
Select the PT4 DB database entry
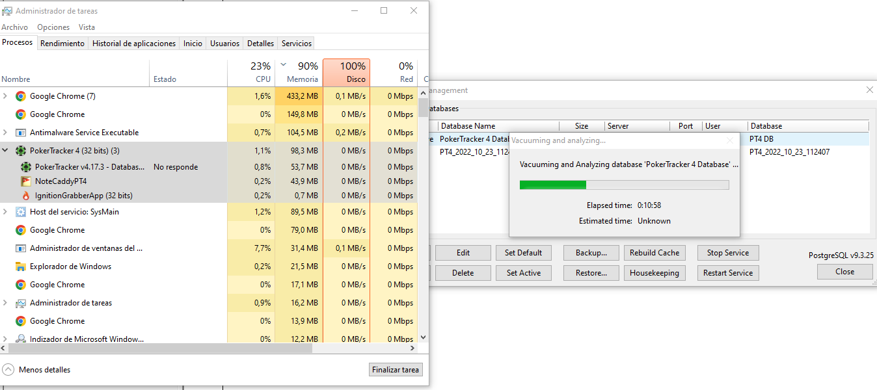pyautogui.click(x=761, y=139)
